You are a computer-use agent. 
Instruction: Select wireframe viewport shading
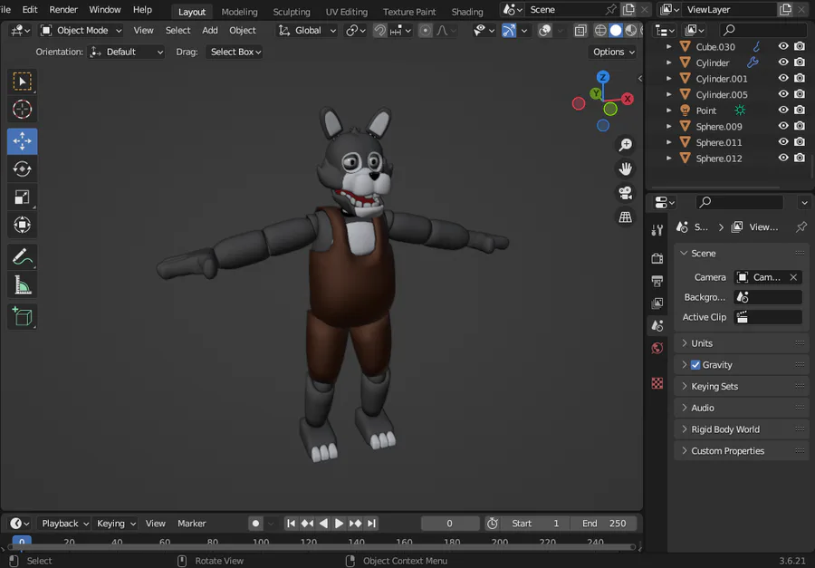[x=600, y=31]
